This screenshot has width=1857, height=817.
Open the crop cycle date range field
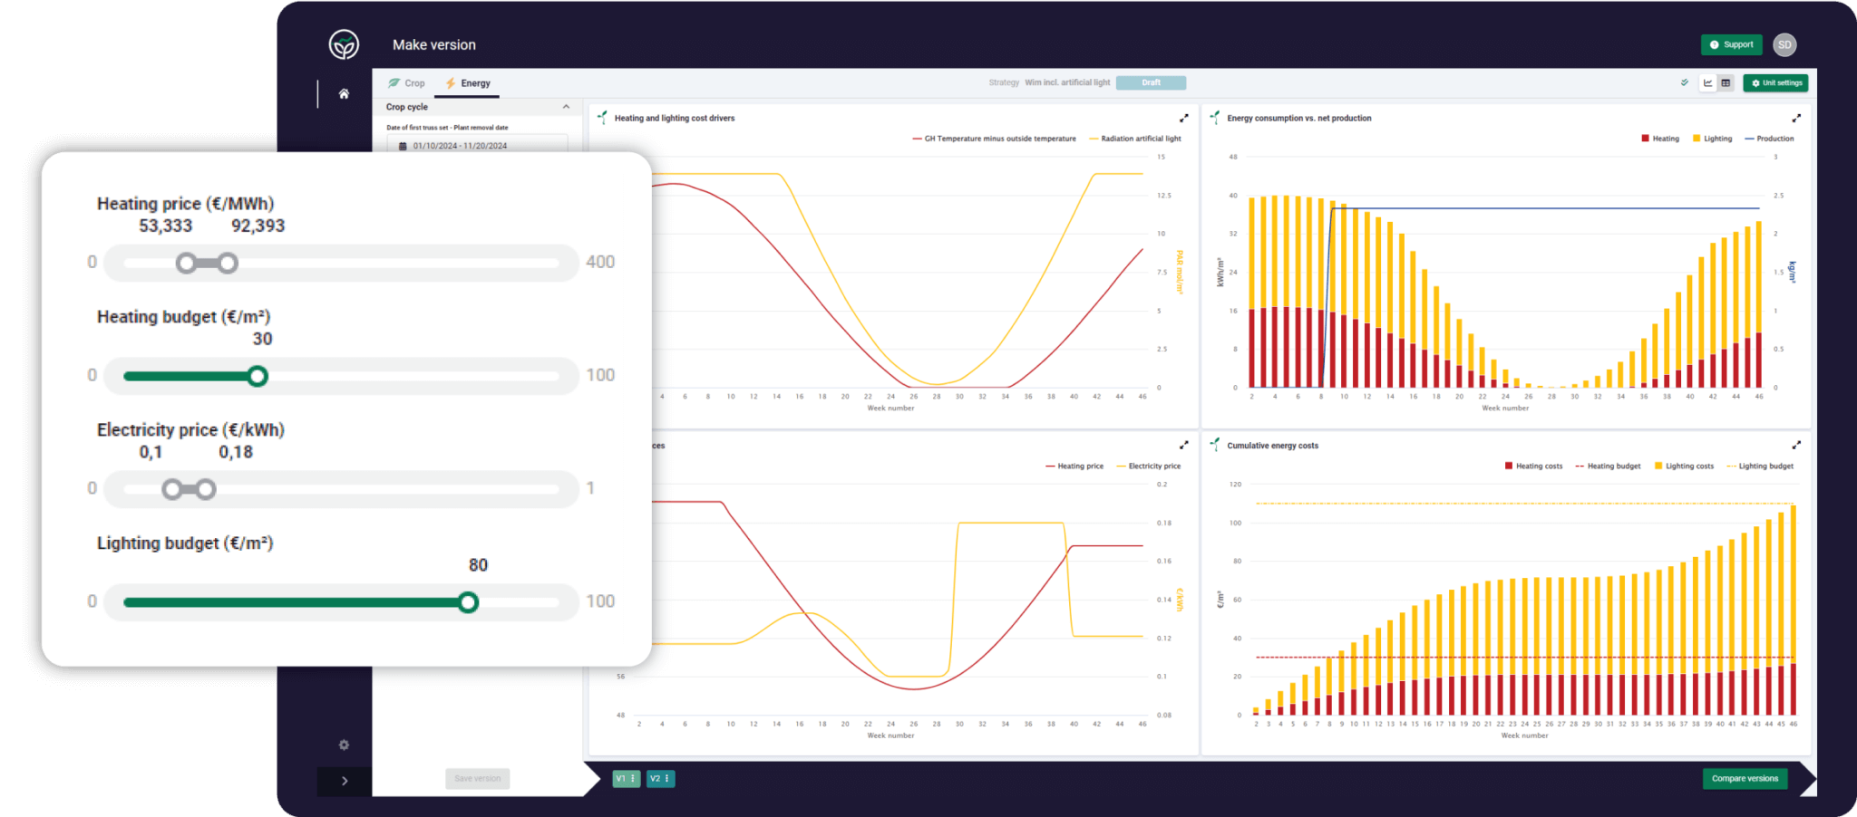(x=477, y=146)
